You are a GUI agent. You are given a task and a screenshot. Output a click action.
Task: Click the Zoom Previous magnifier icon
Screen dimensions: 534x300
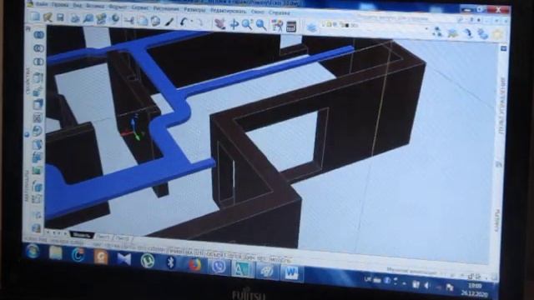point(261,25)
